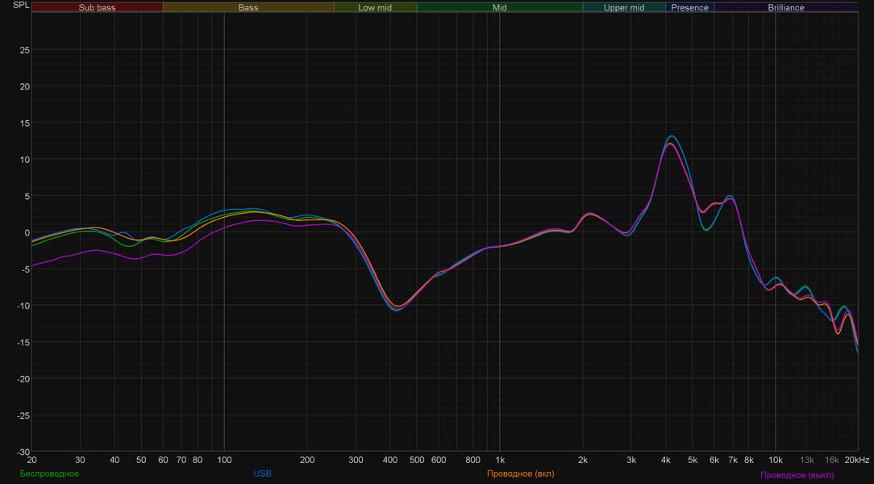Select the Brilliance frequency band label
The image size is (874, 484).
pos(786,7)
